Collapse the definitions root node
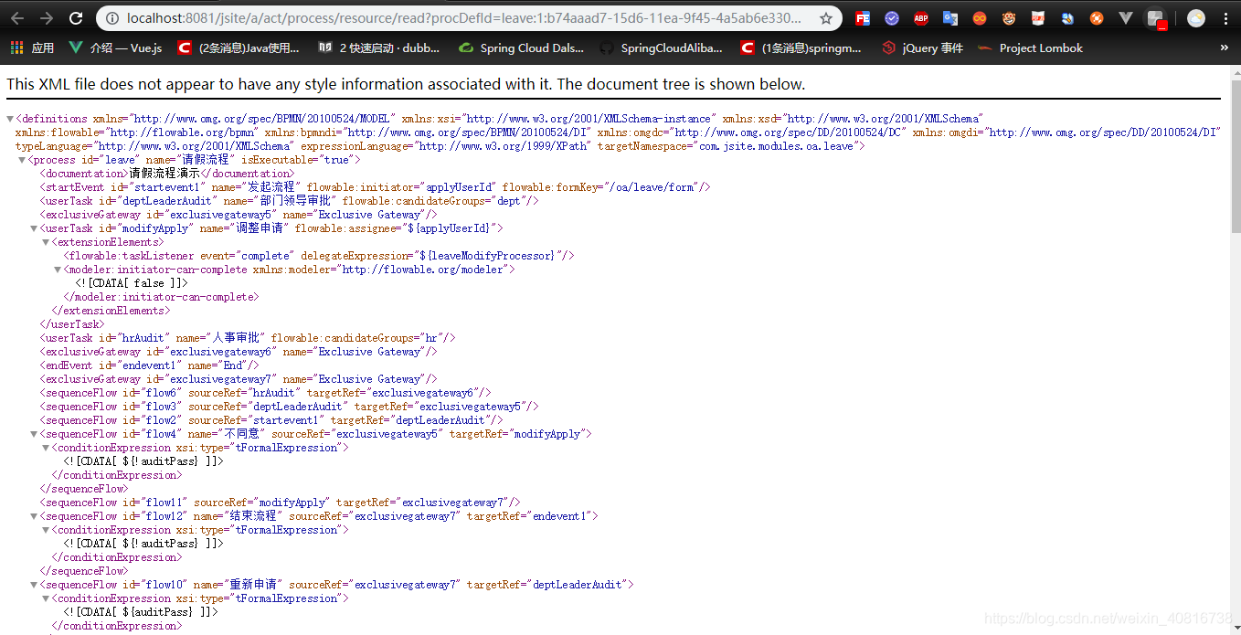The width and height of the screenshot is (1241, 635). pos(10,119)
